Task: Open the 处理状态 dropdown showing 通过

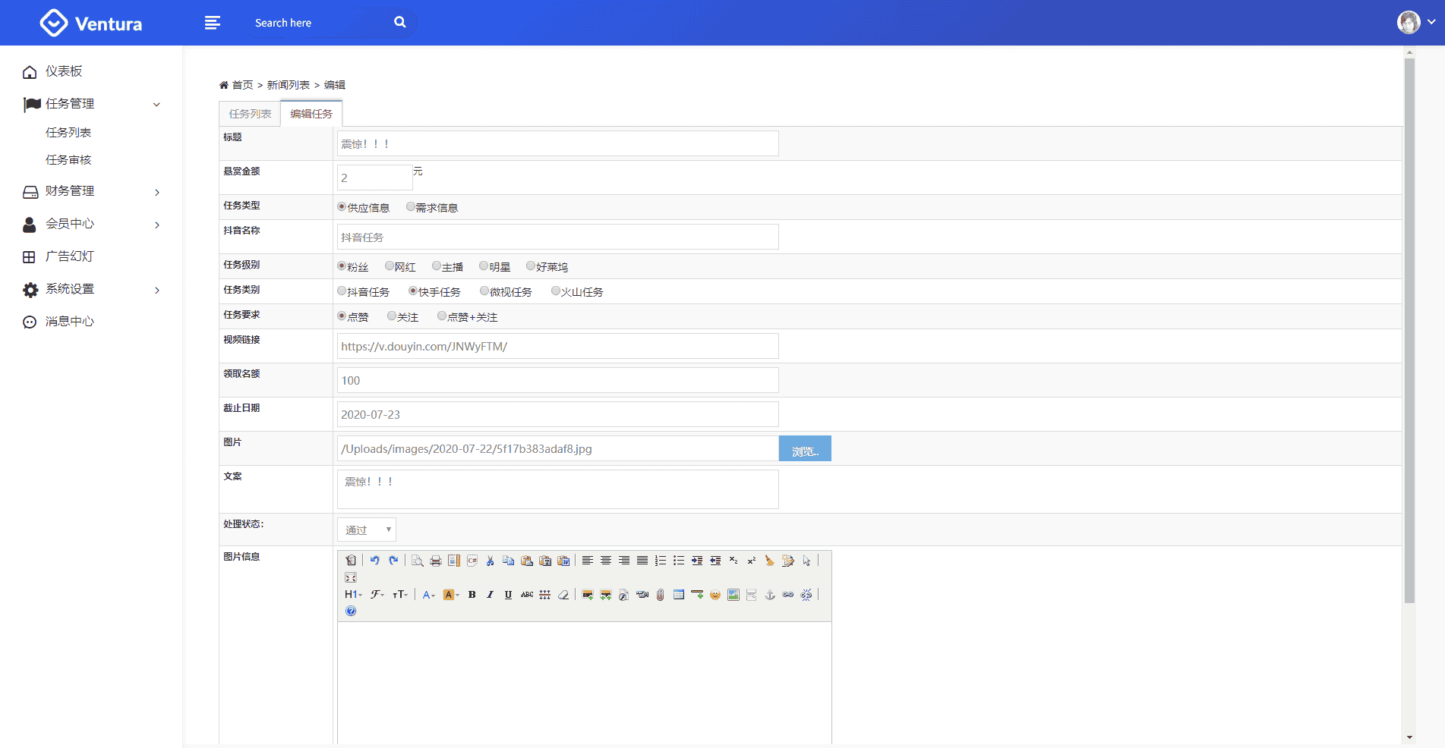Action: [x=367, y=530]
